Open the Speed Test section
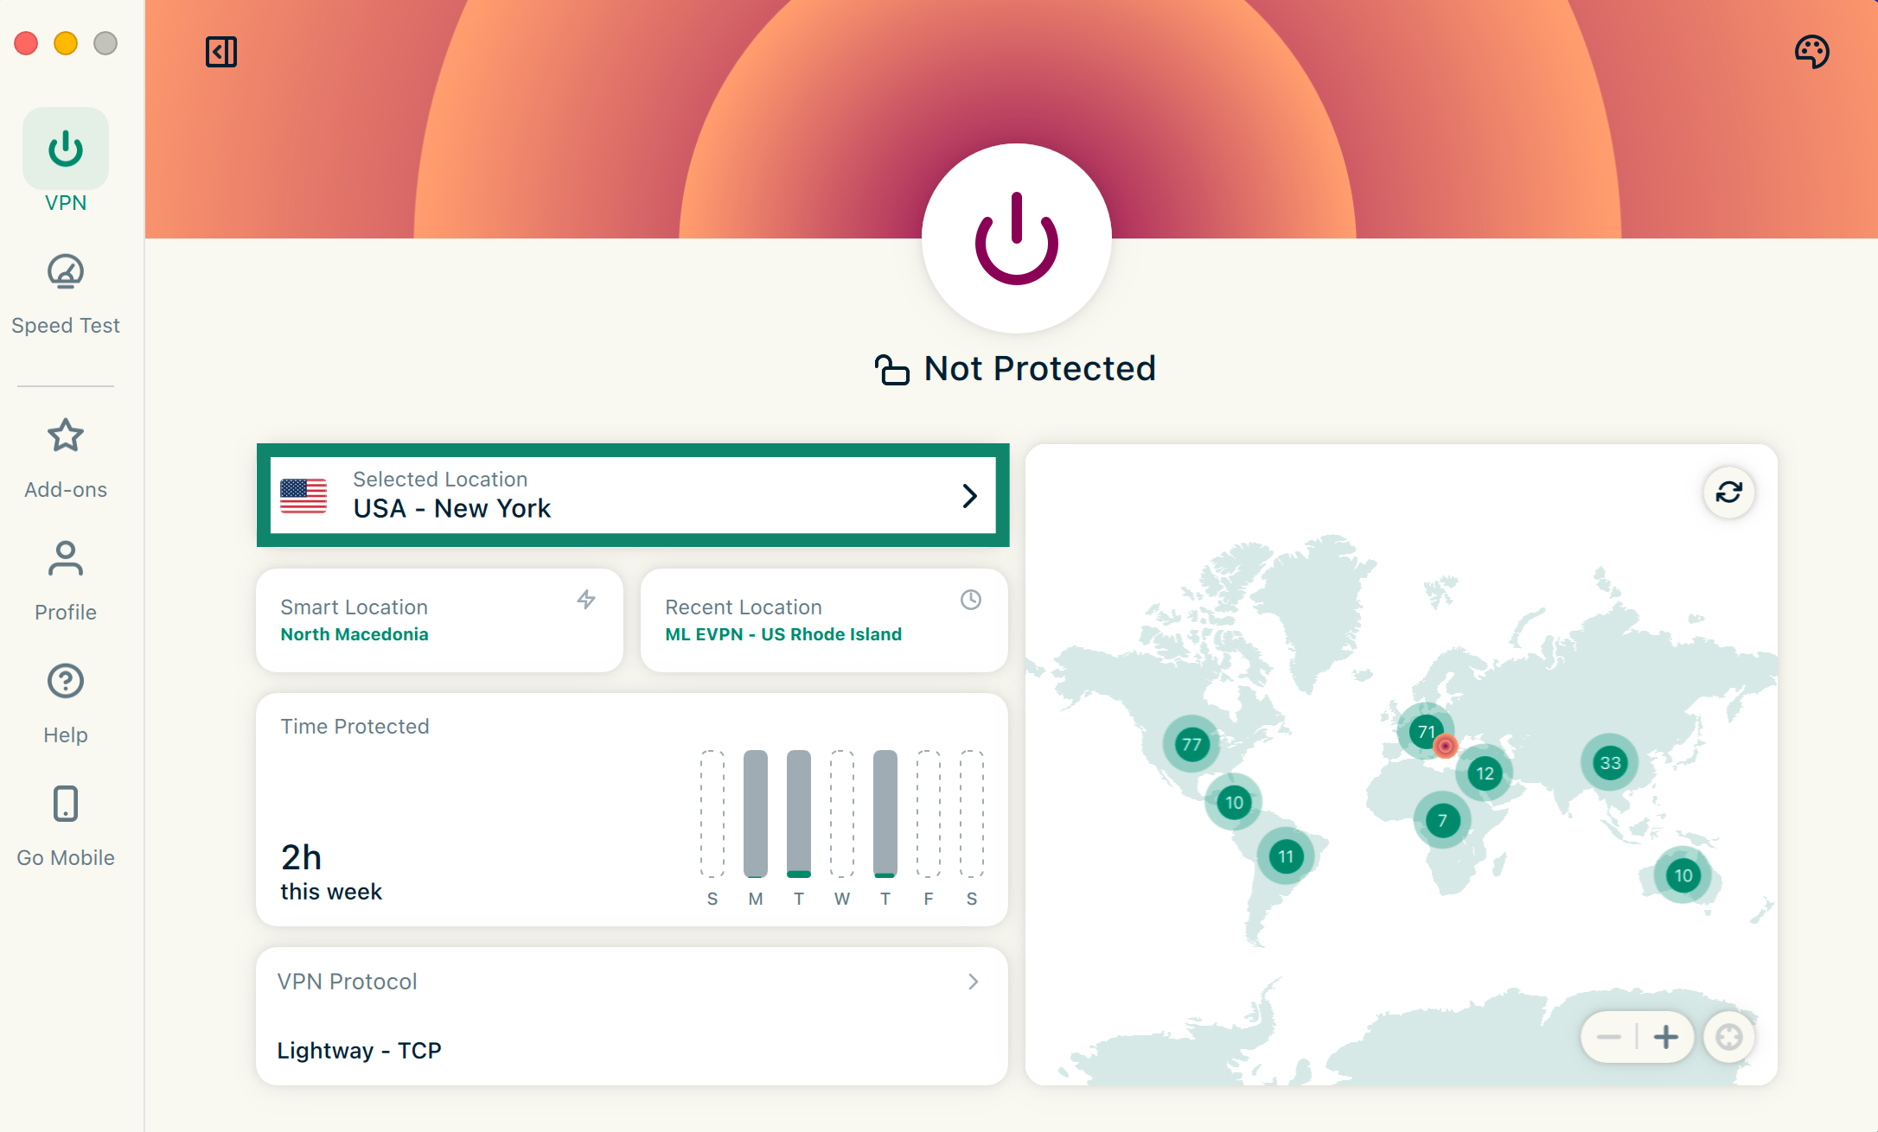Screen dimensions: 1878x1132 coord(66,295)
